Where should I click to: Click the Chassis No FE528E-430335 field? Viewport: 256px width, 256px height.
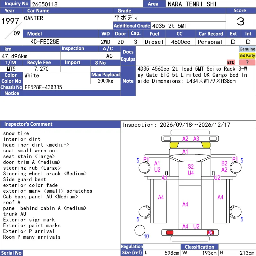click(72, 87)
